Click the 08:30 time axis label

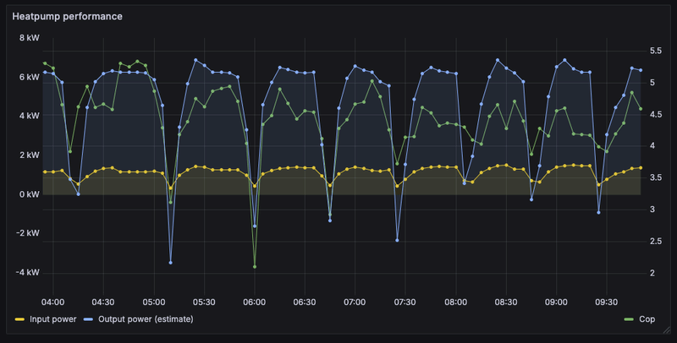pos(505,302)
